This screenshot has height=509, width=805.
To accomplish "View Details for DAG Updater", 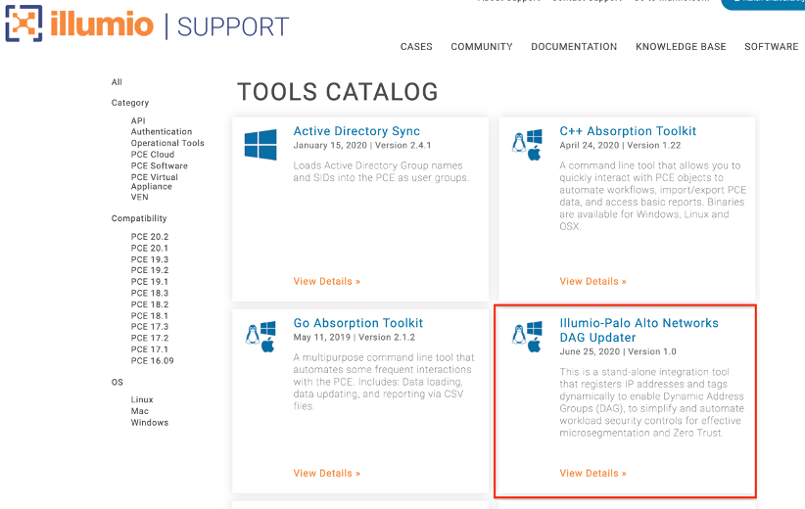I will pos(592,473).
